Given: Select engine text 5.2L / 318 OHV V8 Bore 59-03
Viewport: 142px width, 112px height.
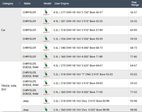Looking at the screenshot, I should [x=78, y=83].
